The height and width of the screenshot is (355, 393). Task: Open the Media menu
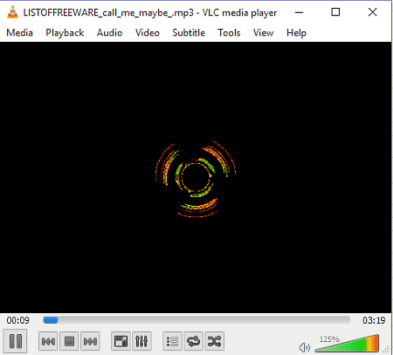[x=19, y=32]
